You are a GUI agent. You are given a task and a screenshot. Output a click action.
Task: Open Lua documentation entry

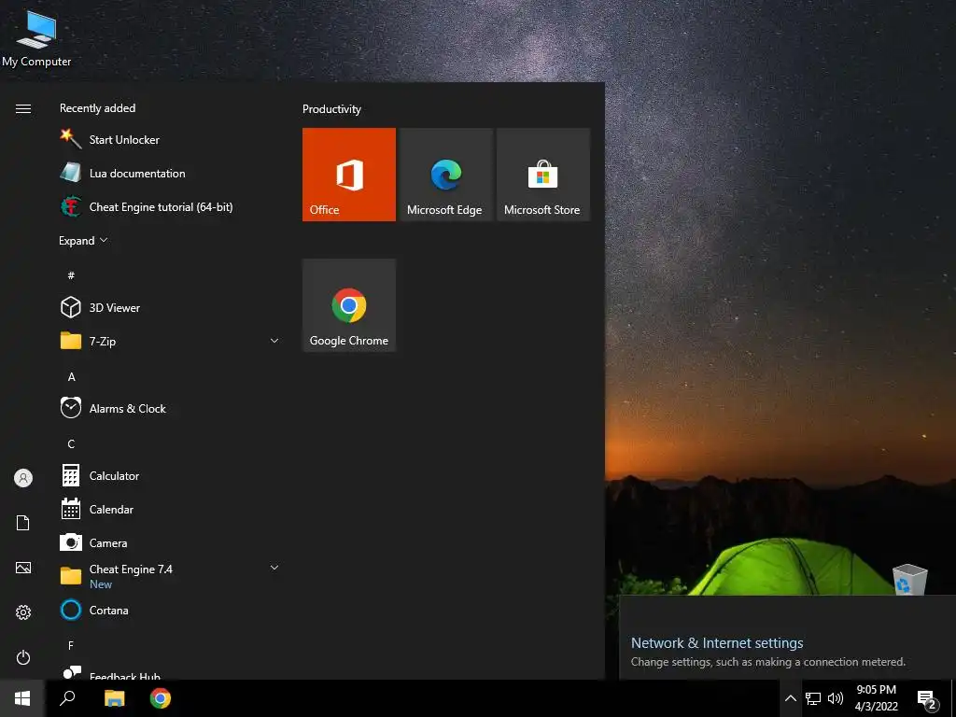(x=170, y=173)
